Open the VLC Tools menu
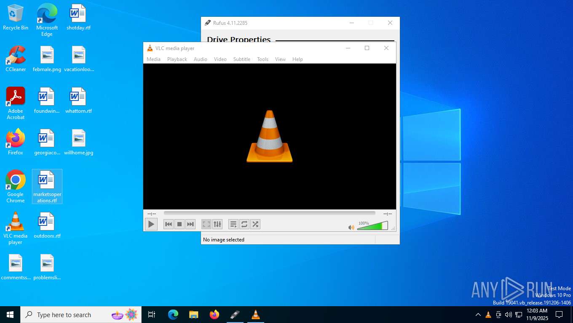 (x=263, y=59)
